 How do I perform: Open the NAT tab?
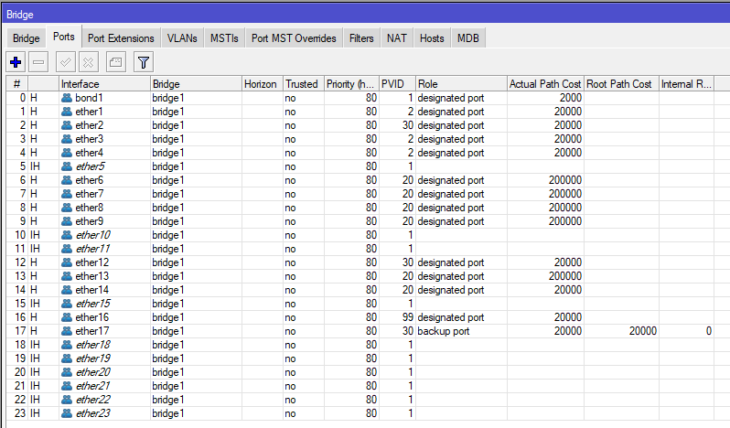coord(397,38)
